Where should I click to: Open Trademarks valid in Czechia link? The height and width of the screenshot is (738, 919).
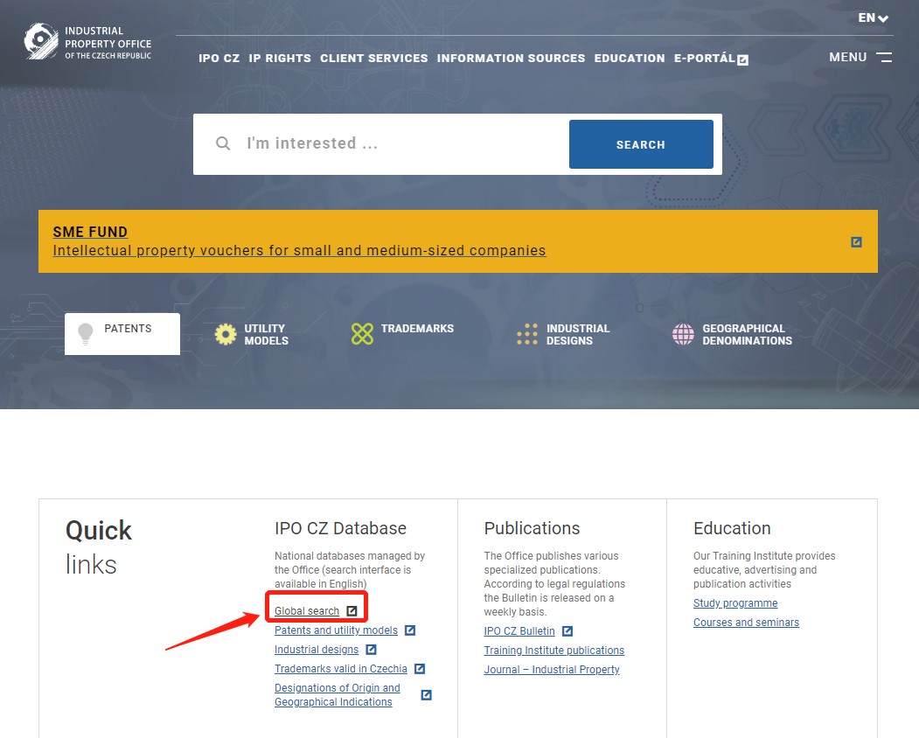coord(340,669)
